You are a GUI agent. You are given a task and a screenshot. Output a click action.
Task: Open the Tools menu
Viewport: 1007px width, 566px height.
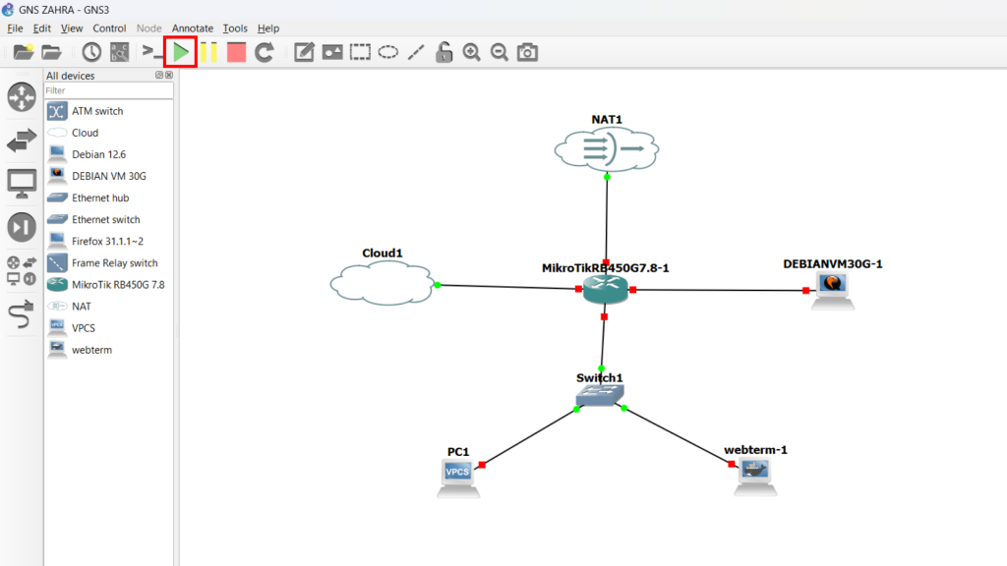(235, 28)
